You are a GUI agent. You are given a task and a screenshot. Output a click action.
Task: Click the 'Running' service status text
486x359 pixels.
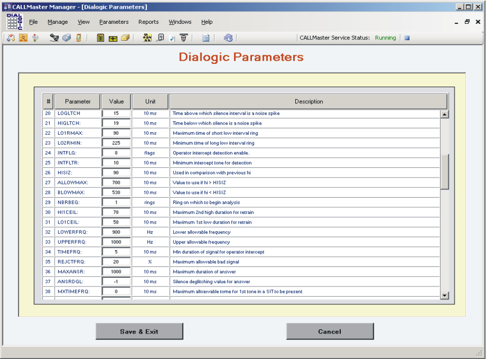(x=385, y=38)
